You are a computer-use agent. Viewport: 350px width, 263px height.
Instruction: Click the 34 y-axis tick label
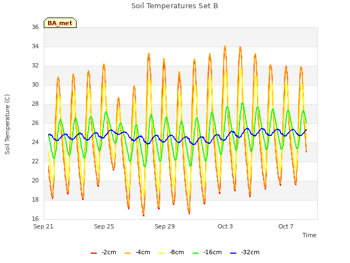(x=35, y=46)
